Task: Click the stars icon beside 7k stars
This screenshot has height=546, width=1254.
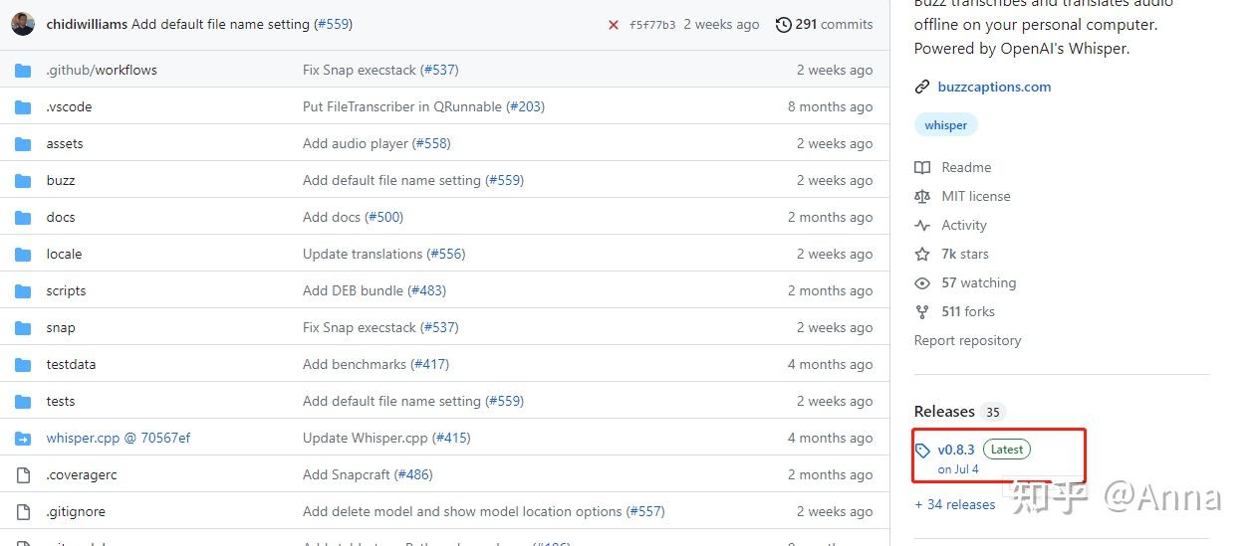Action: (922, 255)
